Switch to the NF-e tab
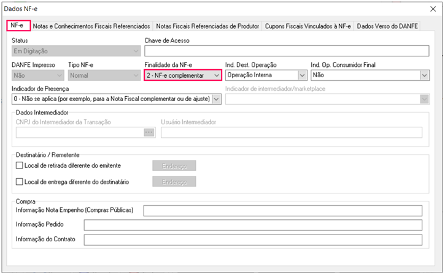This screenshot has width=445, height=275. point(18,26)
